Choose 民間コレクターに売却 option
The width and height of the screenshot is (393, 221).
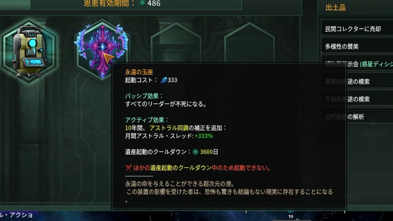pyautogui.click(x=357, y=29)
